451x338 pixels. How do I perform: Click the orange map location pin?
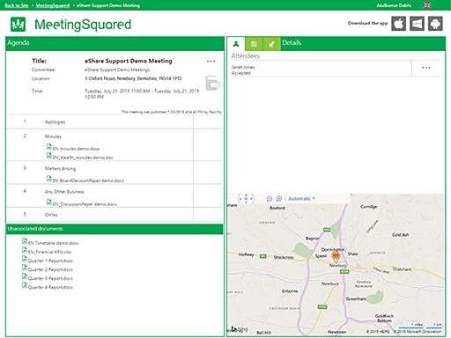(x=336, y=257)
